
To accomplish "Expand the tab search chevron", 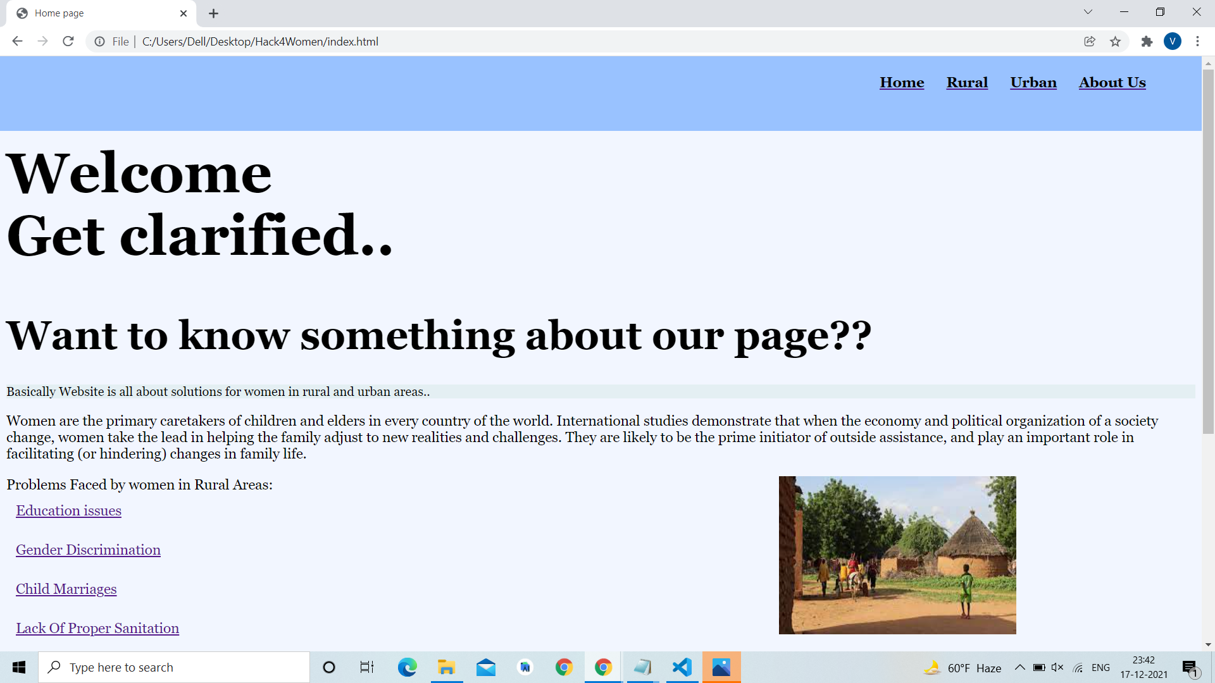I will (x=1088, y=12).
